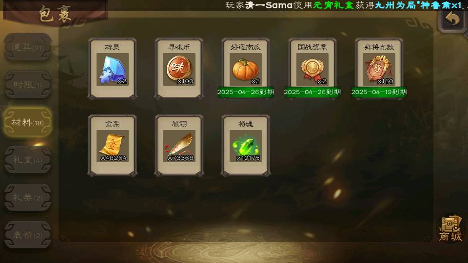
Task: Switch to the 道具 tab
Action: tap(27, 47)
